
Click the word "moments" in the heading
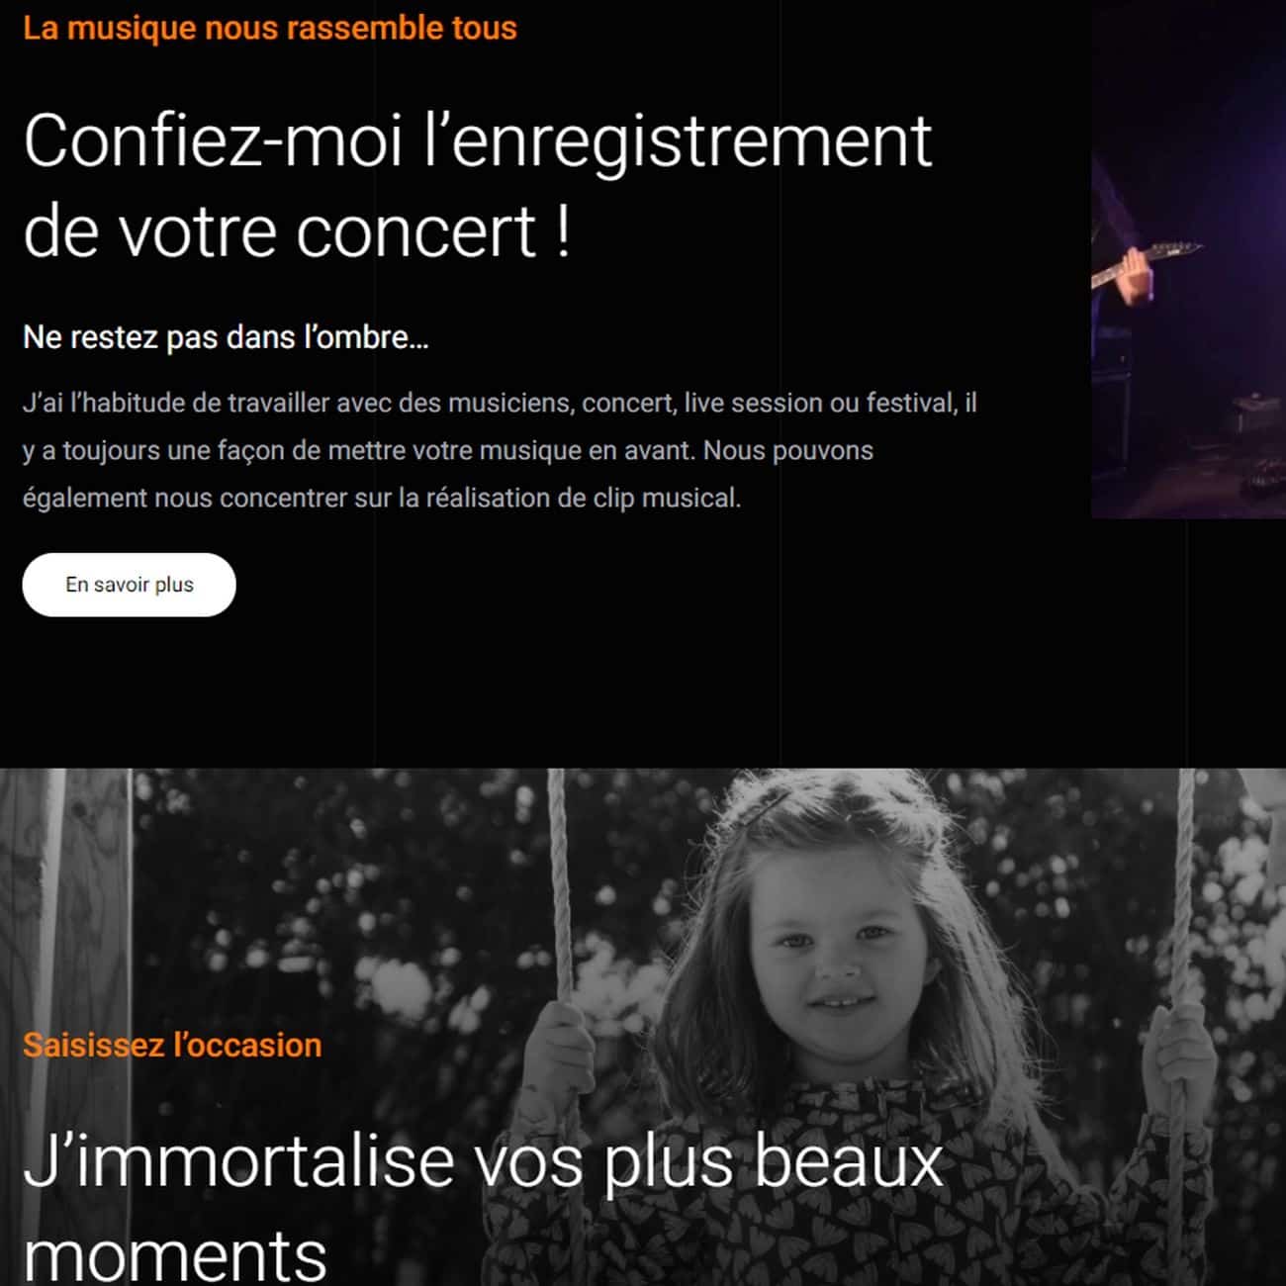174,1254
